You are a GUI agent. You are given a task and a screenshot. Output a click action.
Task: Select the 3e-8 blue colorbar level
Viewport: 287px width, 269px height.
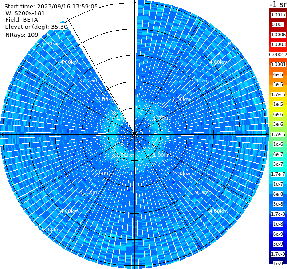tap(278, 204)
